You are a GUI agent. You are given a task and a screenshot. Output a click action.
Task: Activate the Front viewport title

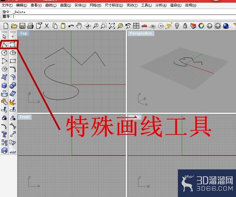coord(24,117)
